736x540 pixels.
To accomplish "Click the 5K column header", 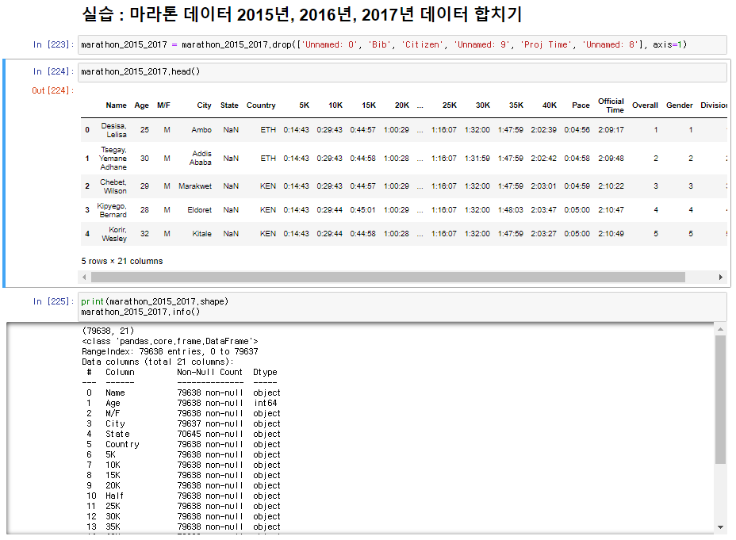I will (x=305, y=105).
